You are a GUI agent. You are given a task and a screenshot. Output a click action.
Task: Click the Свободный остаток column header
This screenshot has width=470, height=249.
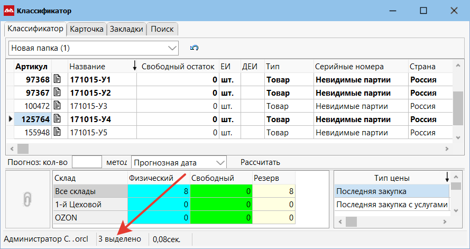(x=178, y=67)
